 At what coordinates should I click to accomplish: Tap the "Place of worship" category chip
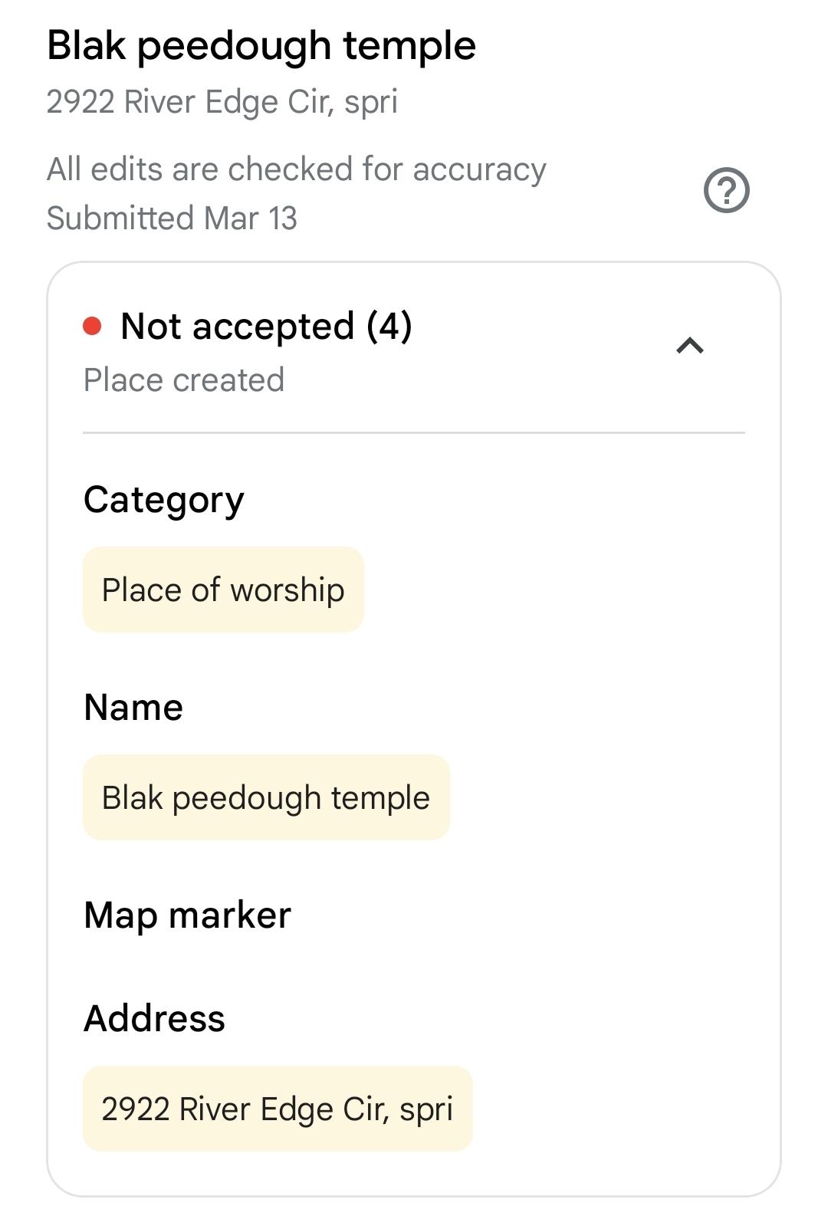pos(223,590)
